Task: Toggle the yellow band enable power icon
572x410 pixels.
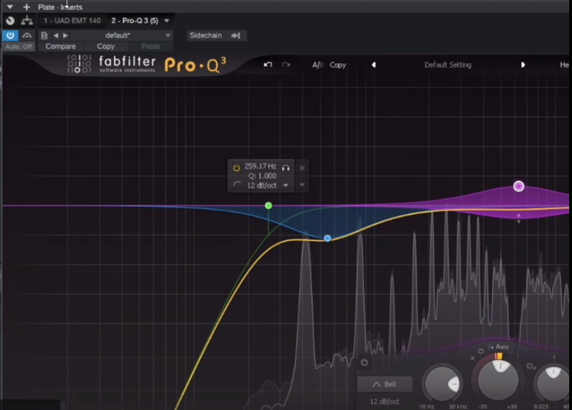Action: pyautogui.click(x=236, y=167)
